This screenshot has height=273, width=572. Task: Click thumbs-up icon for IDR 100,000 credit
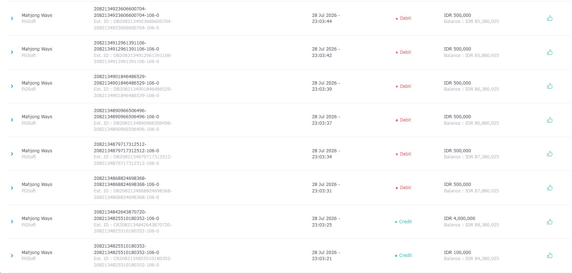coord(549,255)
